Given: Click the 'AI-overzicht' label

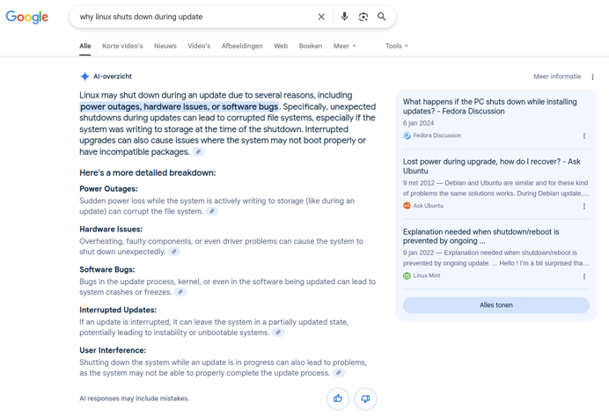Looking at the screenshot, I should point(113,77).
